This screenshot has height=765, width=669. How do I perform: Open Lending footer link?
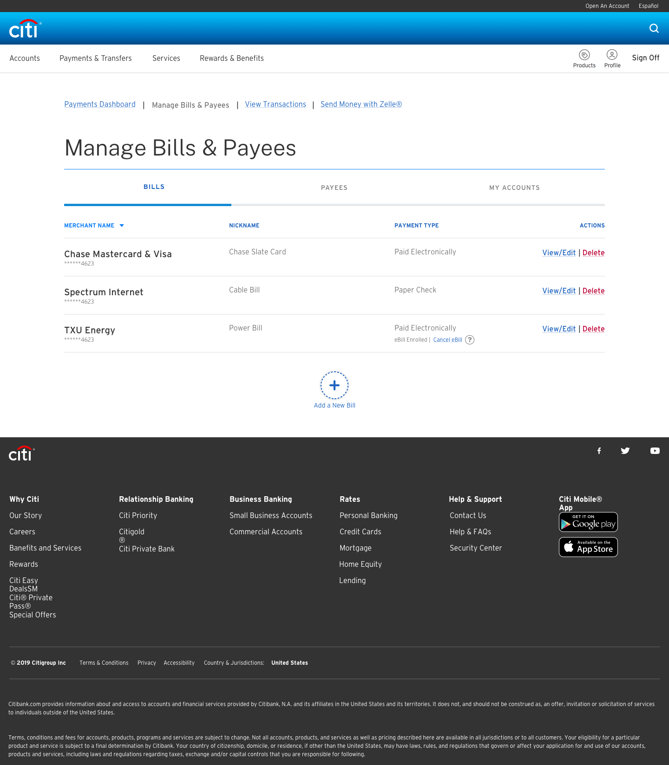tap(353, 580)
